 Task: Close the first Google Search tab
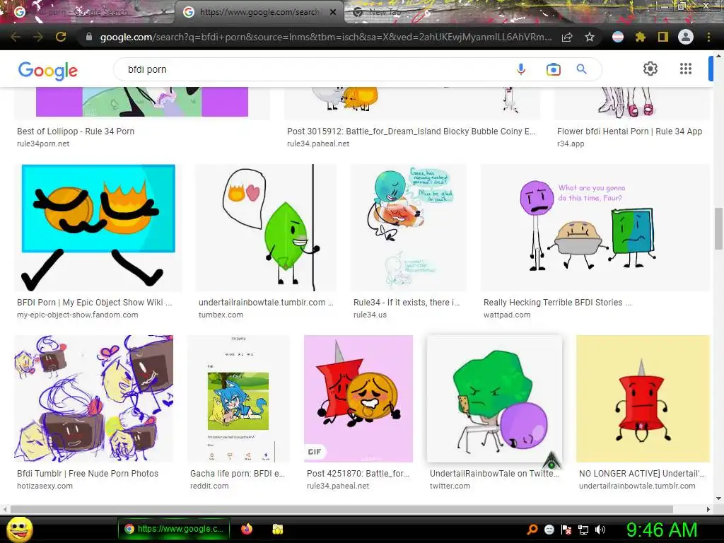pos(164,12)
